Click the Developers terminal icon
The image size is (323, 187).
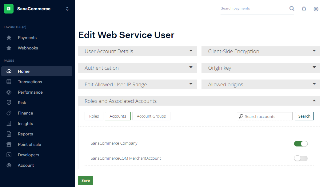(x=9, y=155)
